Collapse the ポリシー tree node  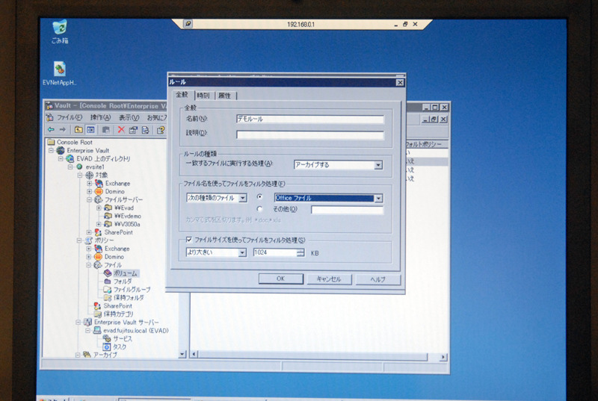point(80,240)
